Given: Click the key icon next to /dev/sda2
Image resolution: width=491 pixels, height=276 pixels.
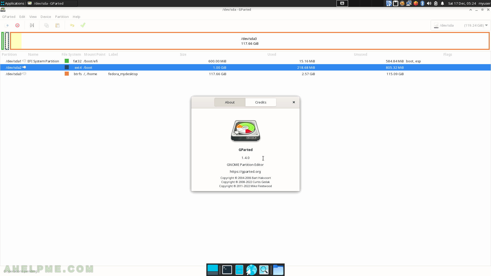Looking at the screenshot, I should coord(24,67).
